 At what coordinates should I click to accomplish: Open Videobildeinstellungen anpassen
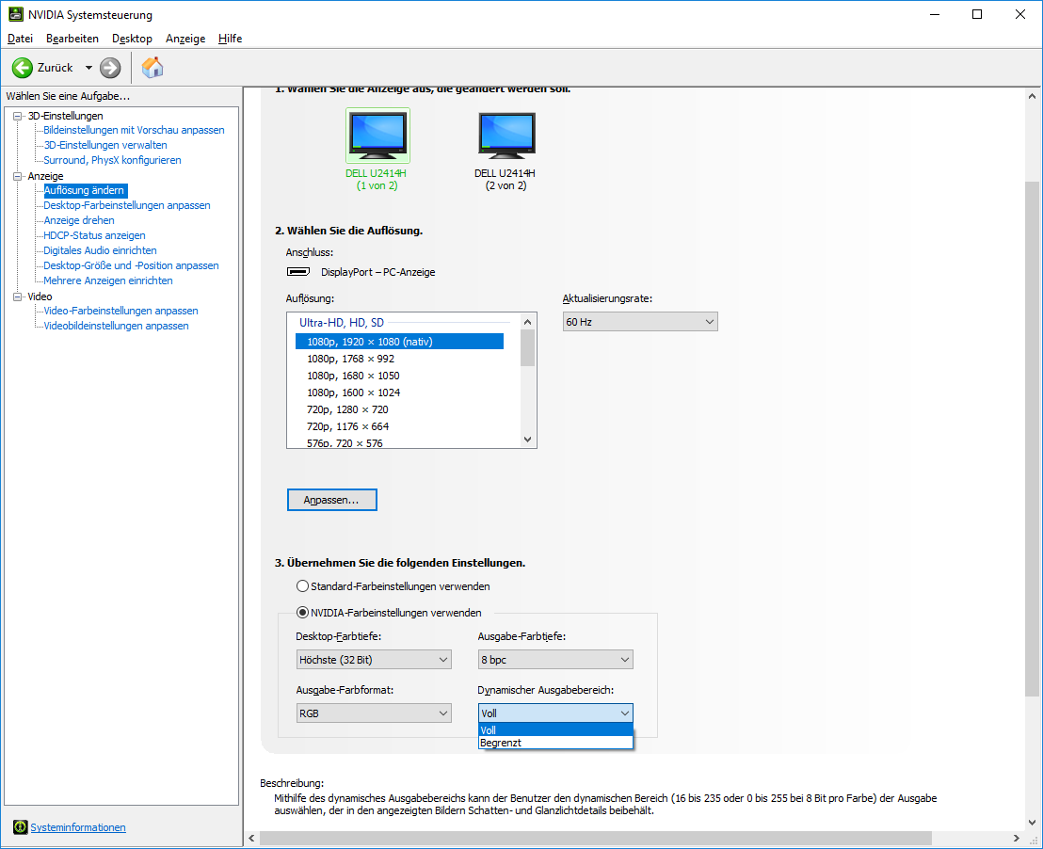[117, 326]
